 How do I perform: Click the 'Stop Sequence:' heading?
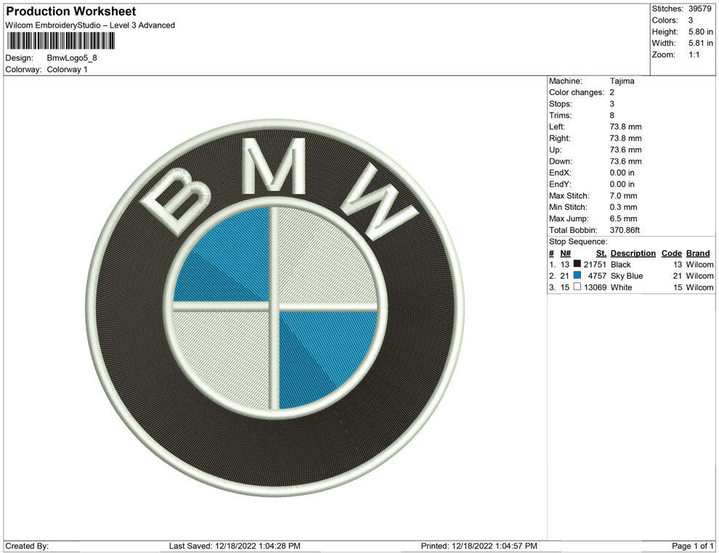pos(578,242)
